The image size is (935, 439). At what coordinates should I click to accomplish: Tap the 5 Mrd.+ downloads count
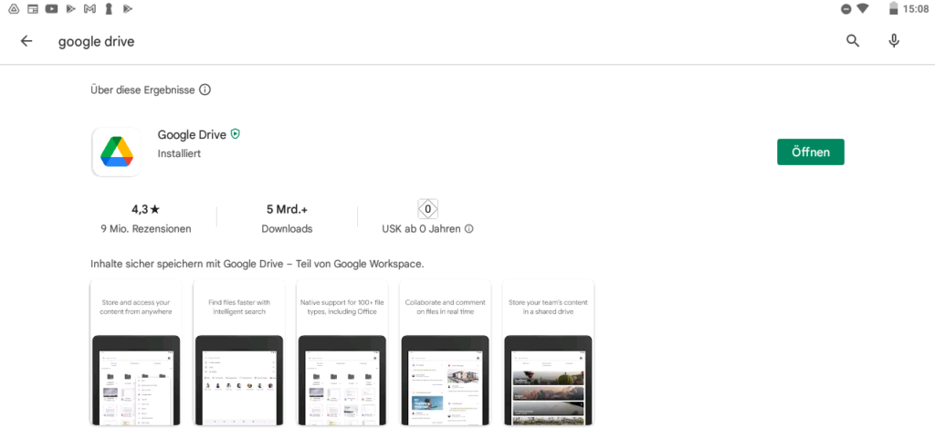[x=287, y=209]
